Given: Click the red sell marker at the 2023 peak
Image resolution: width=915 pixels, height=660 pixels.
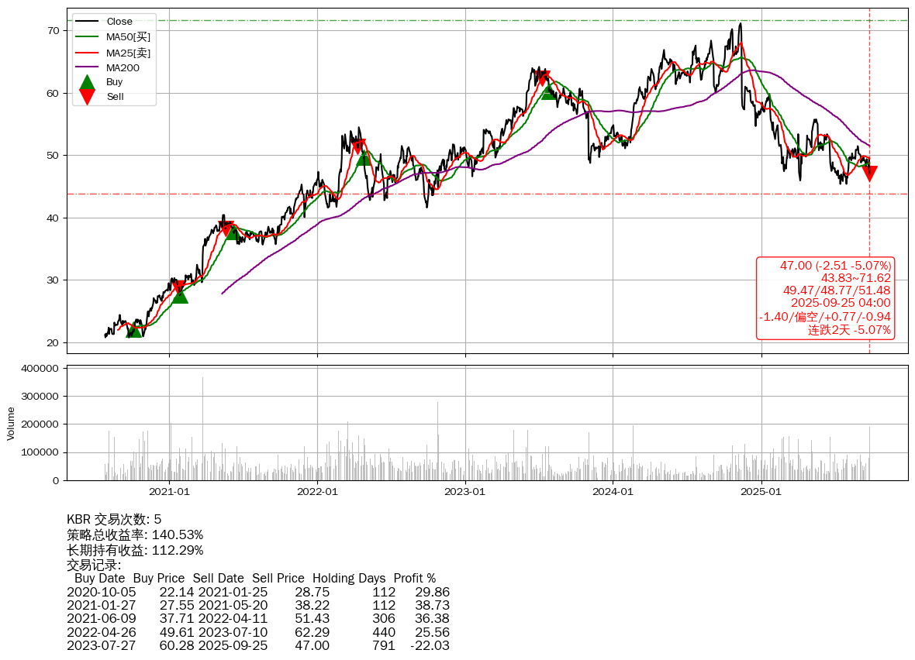Looking at the screenshot, I should coord(543,78).
